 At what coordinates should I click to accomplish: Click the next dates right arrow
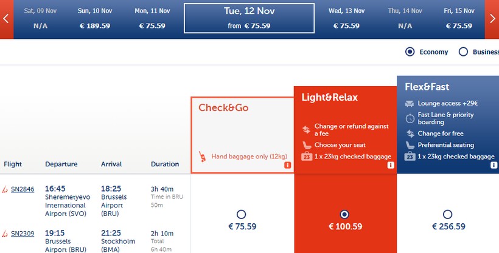coord(492,18)
